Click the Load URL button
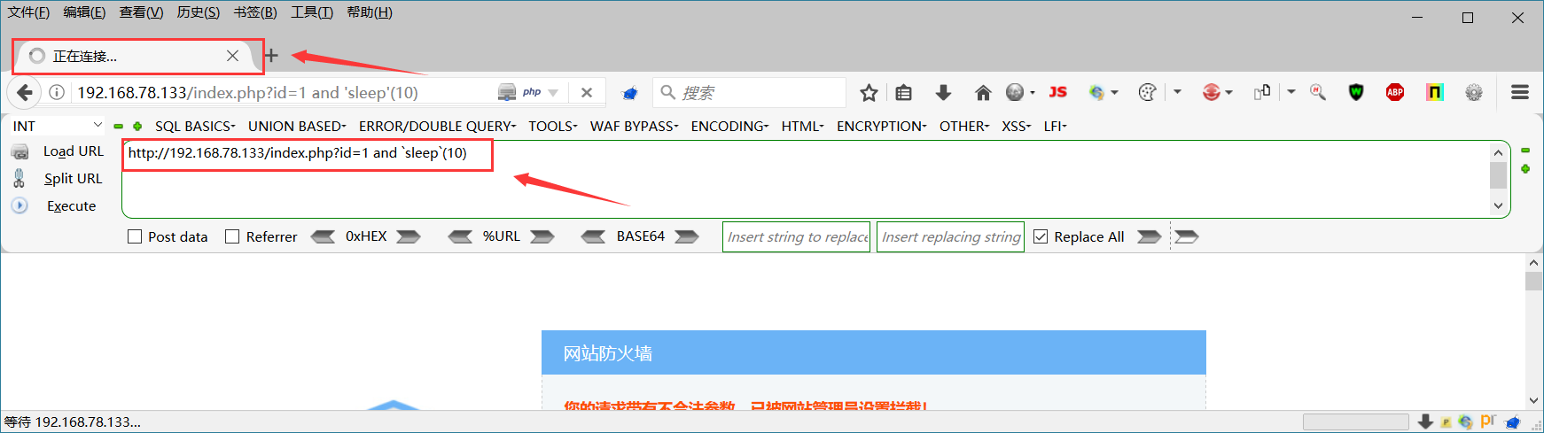The height and width of the screenshot is (433, 1544). 58,151
